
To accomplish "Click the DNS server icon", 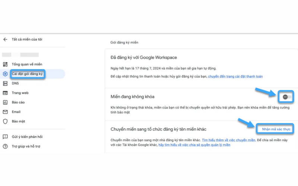I will point(5,83).
